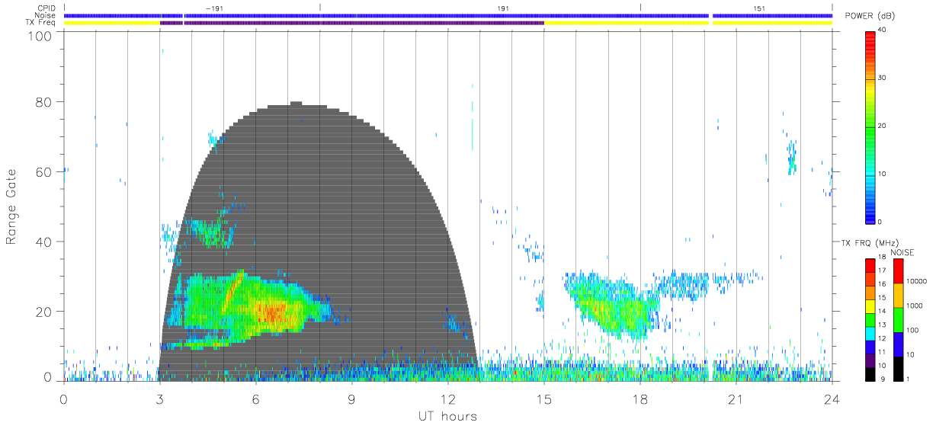
Task: Click the 12 tick on UT hours axis
Action: pos(448,398)
